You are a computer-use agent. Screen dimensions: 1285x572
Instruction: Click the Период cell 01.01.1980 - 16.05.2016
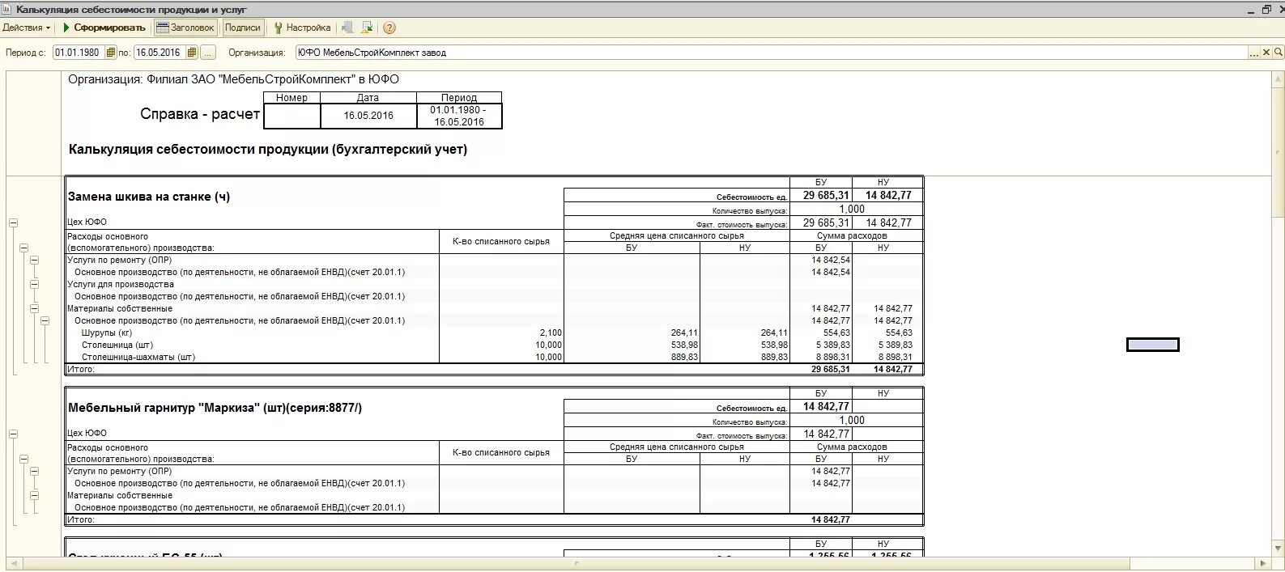[x=459, y=116]
